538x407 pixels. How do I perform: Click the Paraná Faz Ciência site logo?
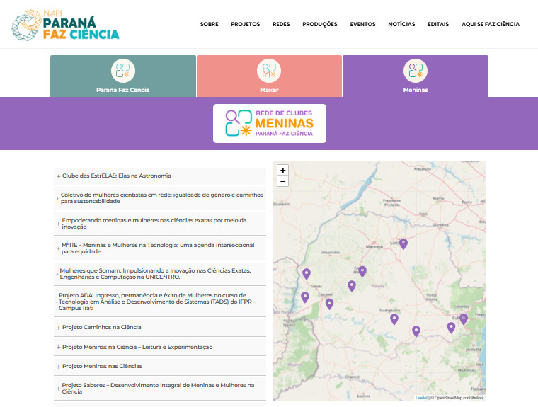pyautogui.click(x=65, y=25)
